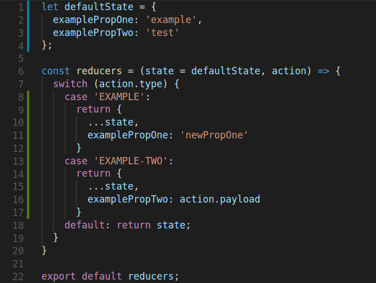Select line number 13 in the gutter
Viewport: 376px width, 283px height.
click(19, 161)
